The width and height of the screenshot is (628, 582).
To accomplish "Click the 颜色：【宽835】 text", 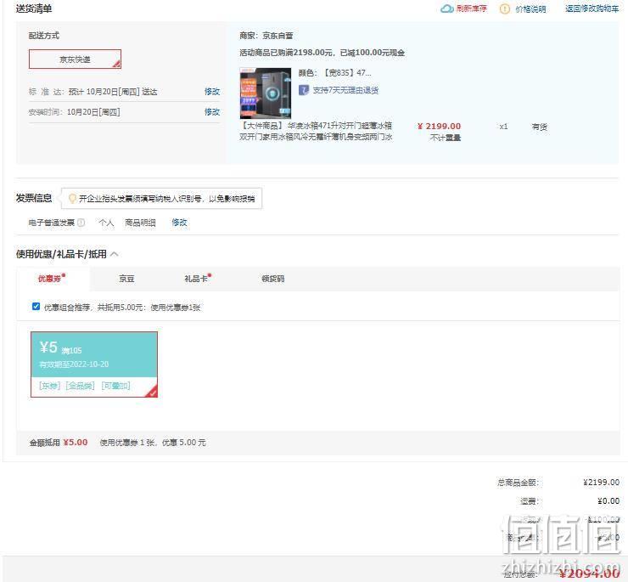I will [335, 72].
